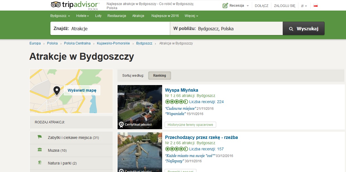Filter by Muzea (10)
This screenshot has width=346, height=172.
pos(71,150)
